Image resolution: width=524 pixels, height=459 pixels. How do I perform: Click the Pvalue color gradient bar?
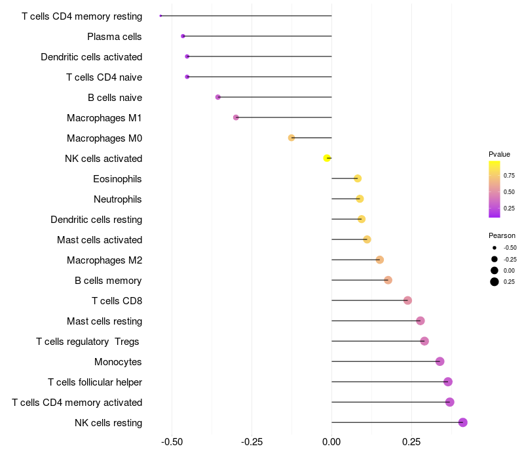495,189
